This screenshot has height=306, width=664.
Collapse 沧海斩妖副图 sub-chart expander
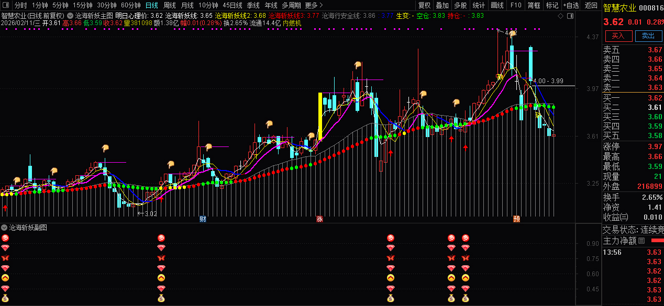tap(4, 228)
